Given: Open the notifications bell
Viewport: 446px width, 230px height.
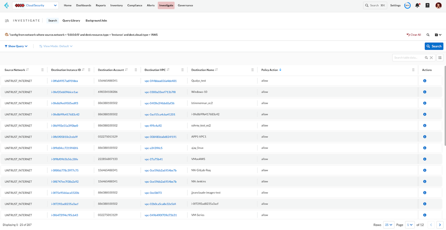Looking at the screenshot, I should (417, 5).
